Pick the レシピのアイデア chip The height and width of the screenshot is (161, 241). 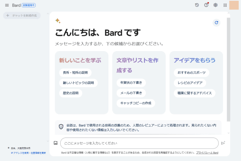coord(190,83)
